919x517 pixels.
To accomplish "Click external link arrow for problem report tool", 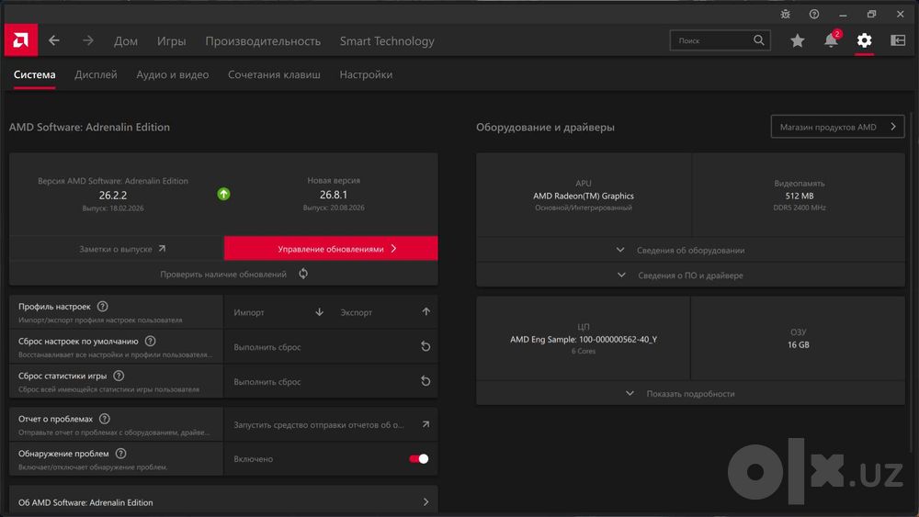I will point(425,424).
